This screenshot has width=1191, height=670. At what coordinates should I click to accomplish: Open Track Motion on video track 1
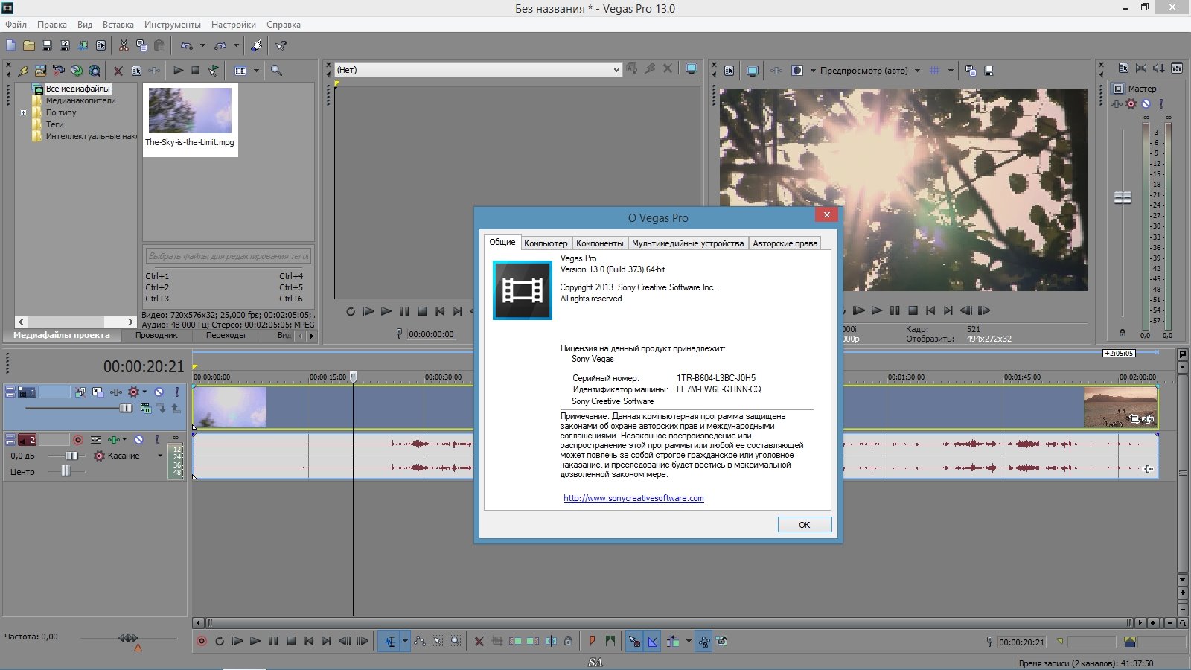click(x=98, y=392)
